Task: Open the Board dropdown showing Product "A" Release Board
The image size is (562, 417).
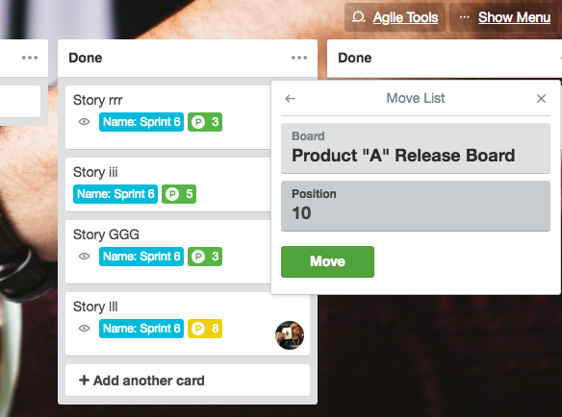Action: 416,149
